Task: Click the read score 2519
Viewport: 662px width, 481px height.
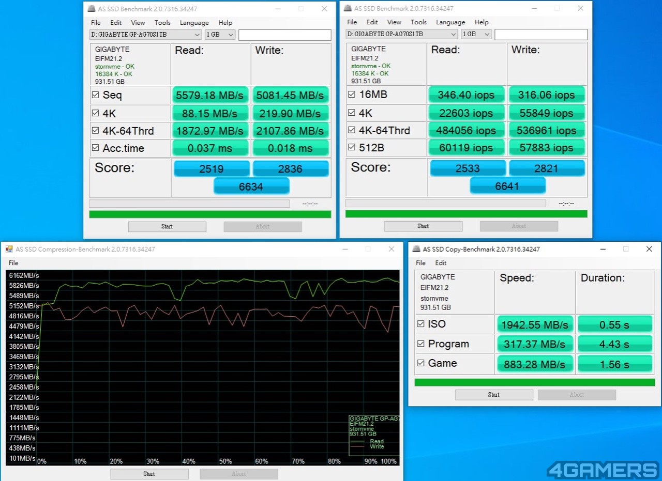Action: (x=212, y=168)
